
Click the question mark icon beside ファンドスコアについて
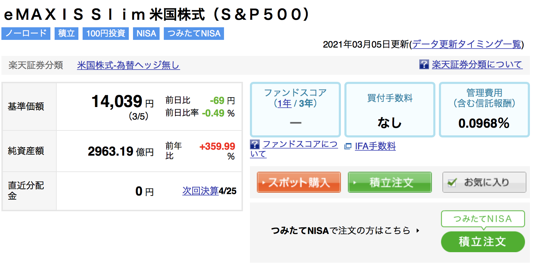click(x=255, y=144)
